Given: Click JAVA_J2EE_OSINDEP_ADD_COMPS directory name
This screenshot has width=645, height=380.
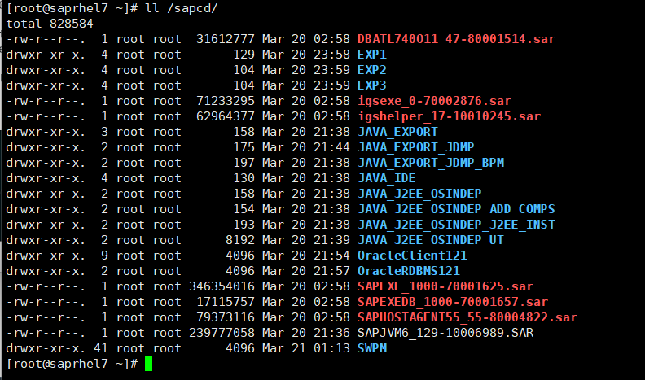Looking at the screenshot, I should [x=456, y=209].
